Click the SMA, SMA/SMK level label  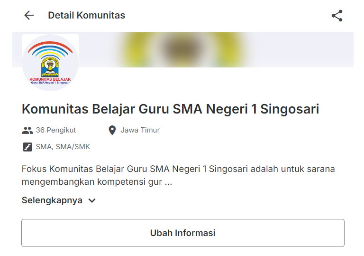click(x=63, y=147)
